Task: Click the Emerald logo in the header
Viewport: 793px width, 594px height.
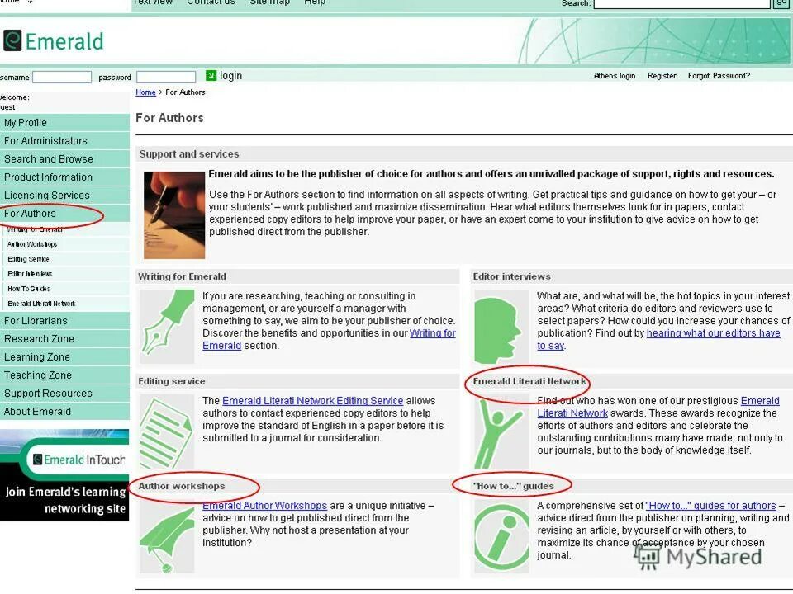Action: pyautogui.click(x=53, y=41)
